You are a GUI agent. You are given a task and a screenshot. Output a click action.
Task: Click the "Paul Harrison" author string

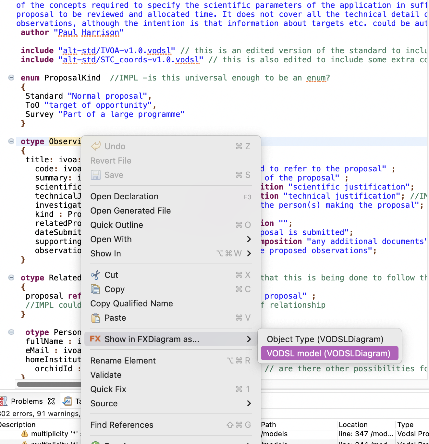pos(89,32)
